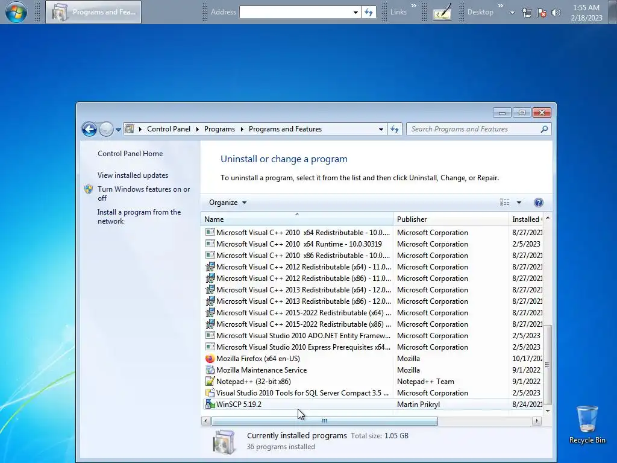This screenshot has height=463, width=617.
Task: Click the greyed-out Forward arrow button
Action: (x=106, y=129)
